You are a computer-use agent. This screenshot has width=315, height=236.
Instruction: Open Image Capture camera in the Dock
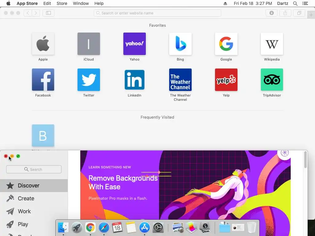(205, 227)
